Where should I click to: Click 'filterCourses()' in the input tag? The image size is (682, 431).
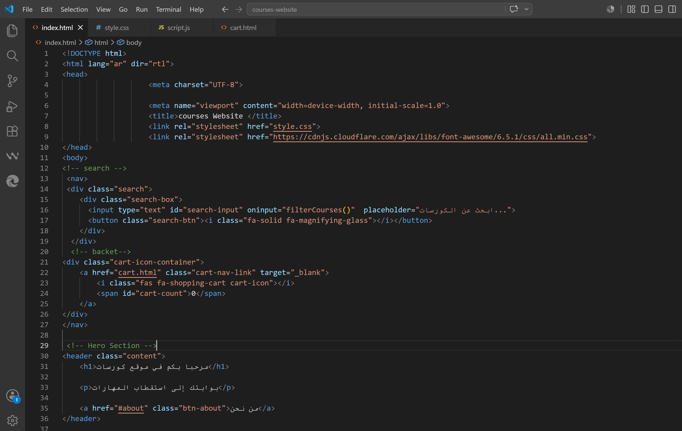click(x=318, y=210)
